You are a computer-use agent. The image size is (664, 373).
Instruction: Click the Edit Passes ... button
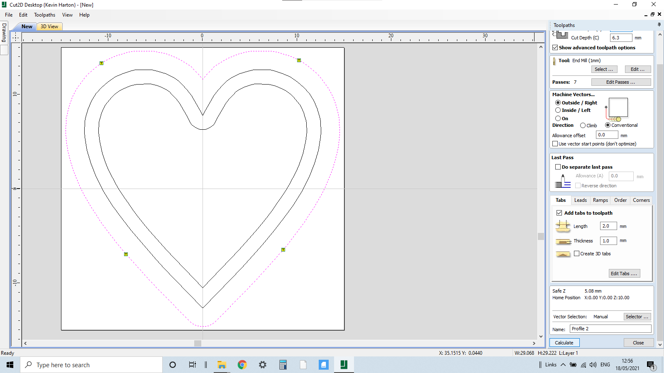[x=621, y=82]
